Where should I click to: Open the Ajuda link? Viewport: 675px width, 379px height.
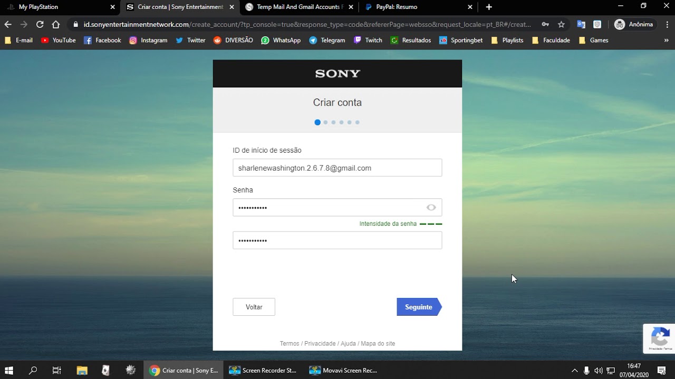[348, 344]
